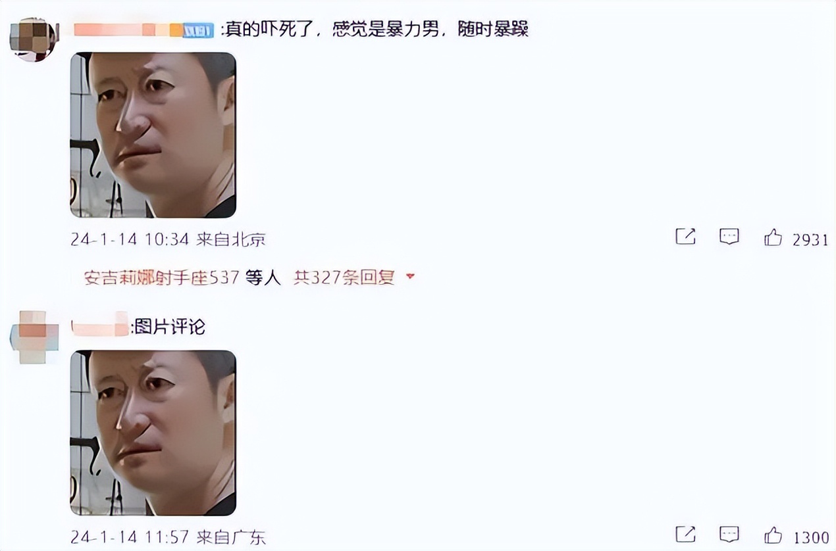Expand replies with the red arrow
836x551 pixels.
coord(410,277)
